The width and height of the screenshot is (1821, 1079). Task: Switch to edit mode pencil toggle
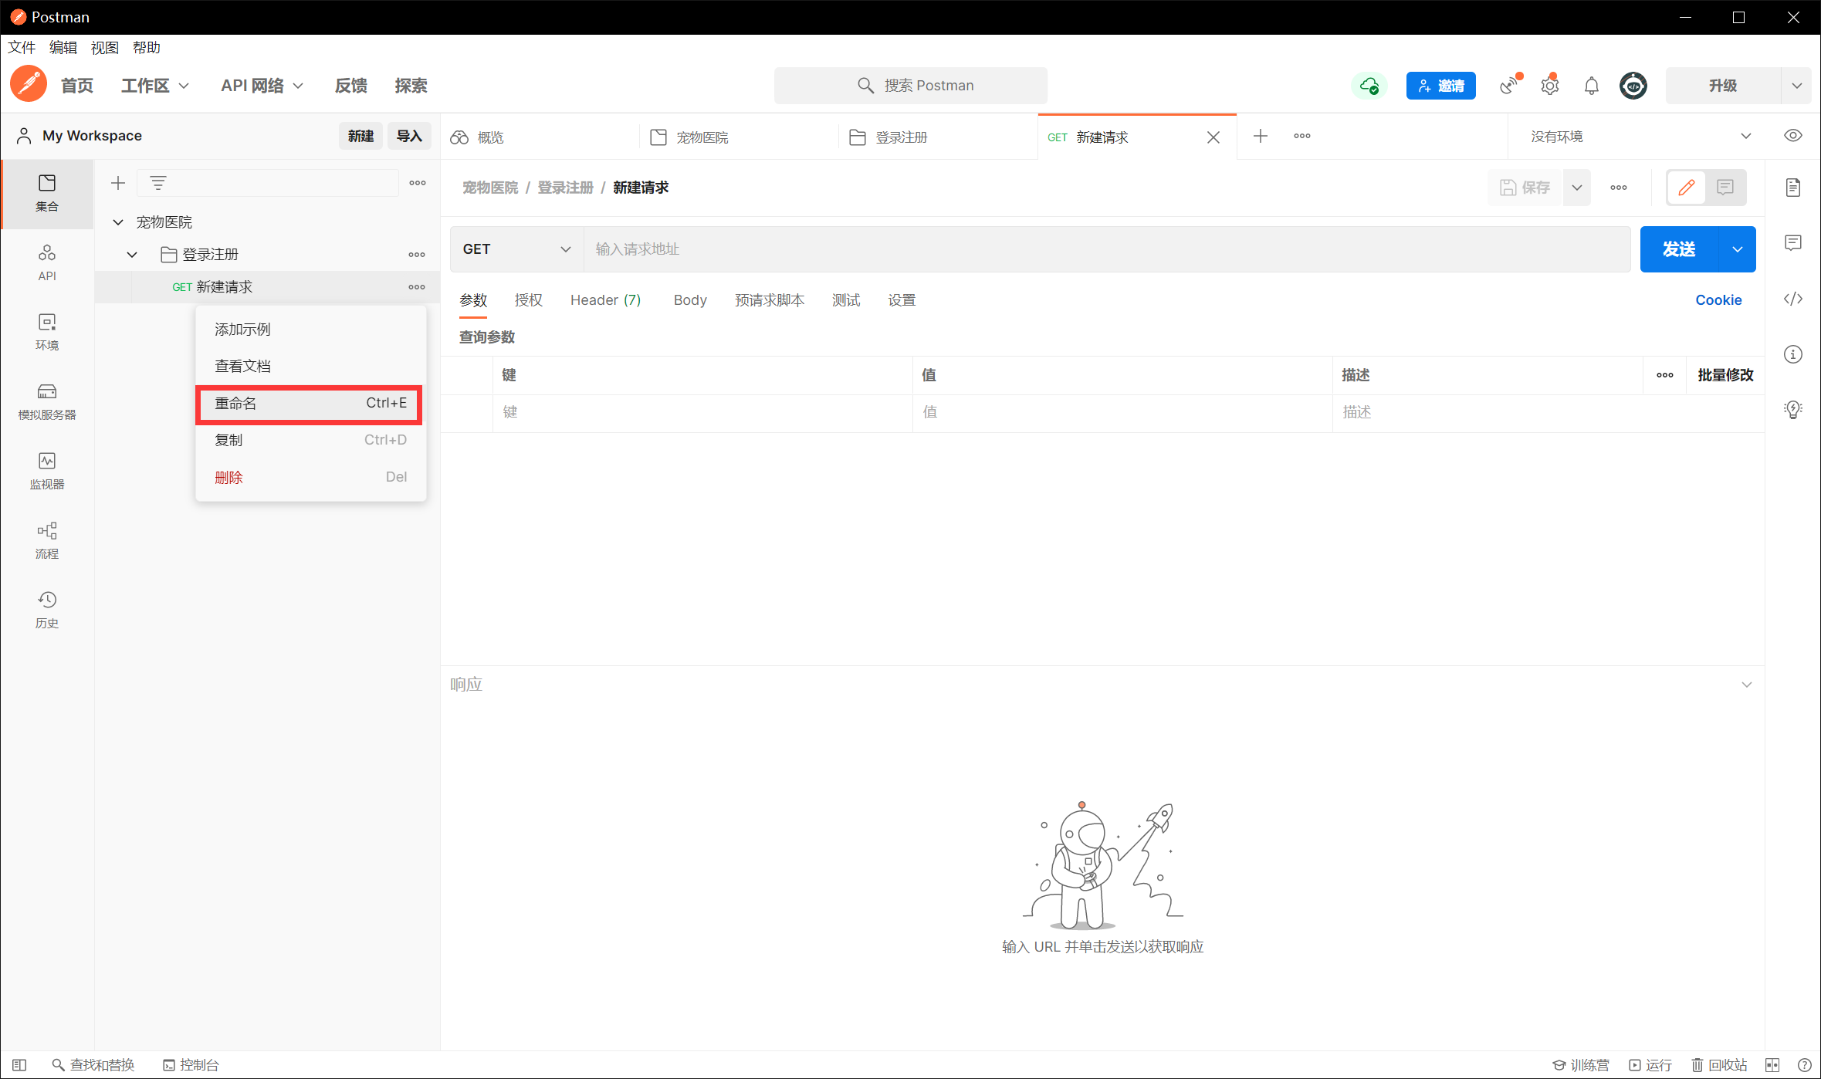click(x=1687, y=188)
